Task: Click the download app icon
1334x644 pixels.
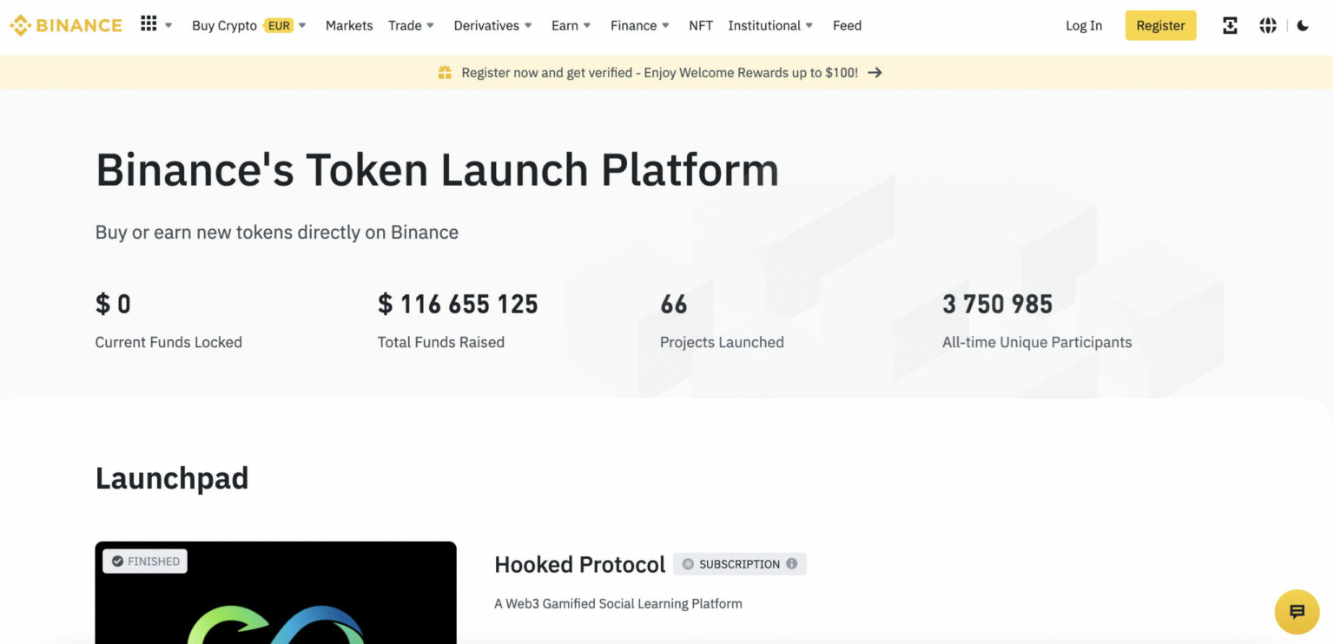Action: [1230, 25]
